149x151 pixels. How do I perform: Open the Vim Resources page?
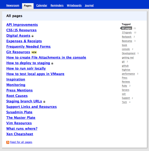(19, 123)
